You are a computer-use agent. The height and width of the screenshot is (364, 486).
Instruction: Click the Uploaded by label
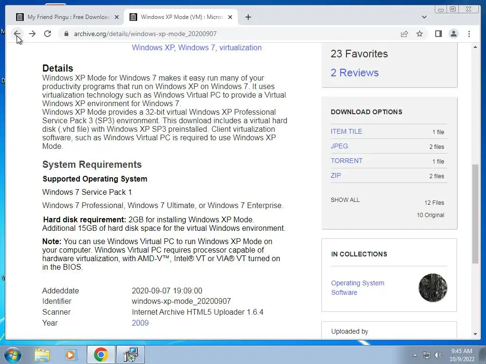(x=350, y=331)
